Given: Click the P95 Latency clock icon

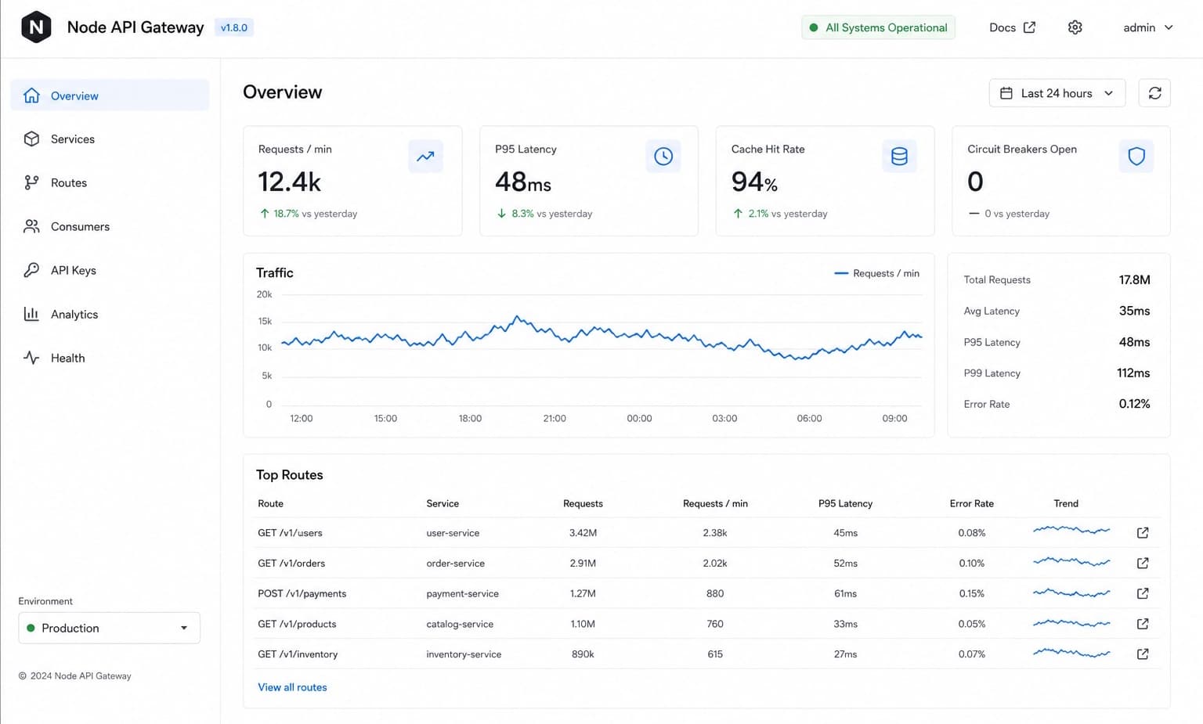Looking at the screenshot, I should [663, 157].
